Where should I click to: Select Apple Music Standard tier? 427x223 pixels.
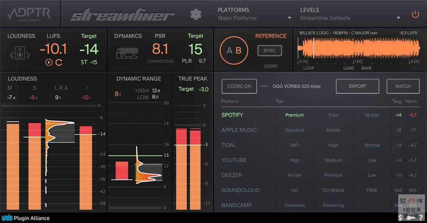click(x=294, y=130)
